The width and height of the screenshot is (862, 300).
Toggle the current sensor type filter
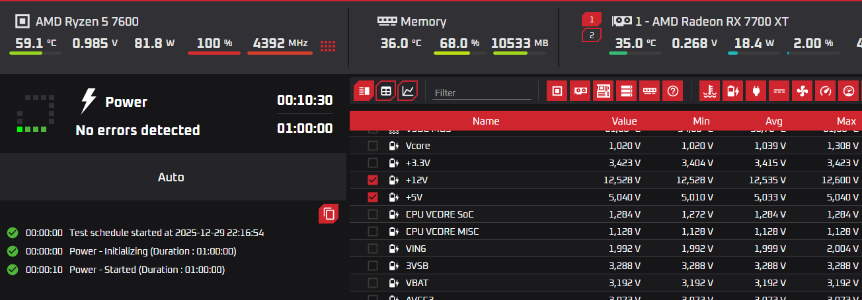point(779,91)
